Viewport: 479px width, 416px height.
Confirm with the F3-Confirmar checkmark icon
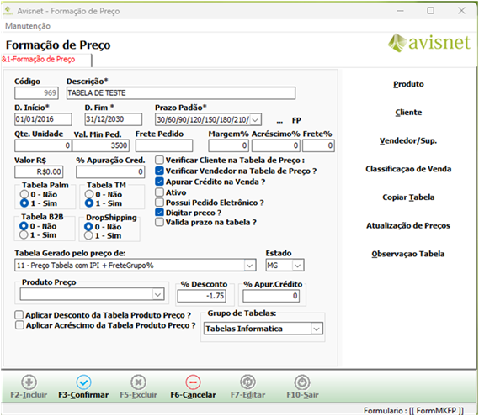[83, 382]
